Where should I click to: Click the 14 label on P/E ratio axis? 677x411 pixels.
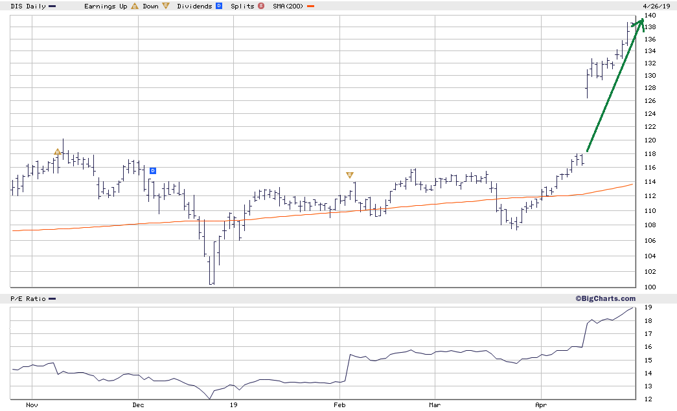click(x=648, y=373)
